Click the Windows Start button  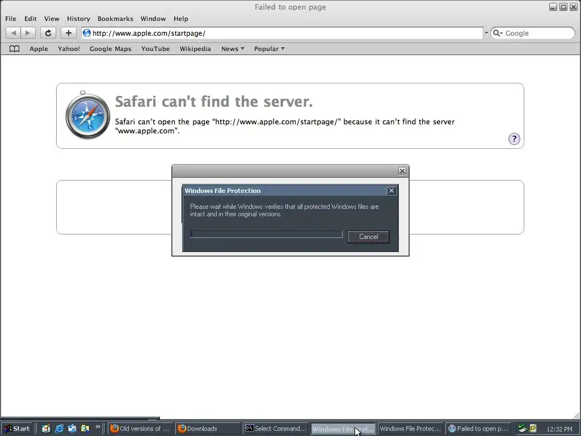(18, 429)
